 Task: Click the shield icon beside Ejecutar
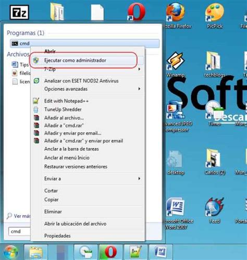click(x=36, y=60)
